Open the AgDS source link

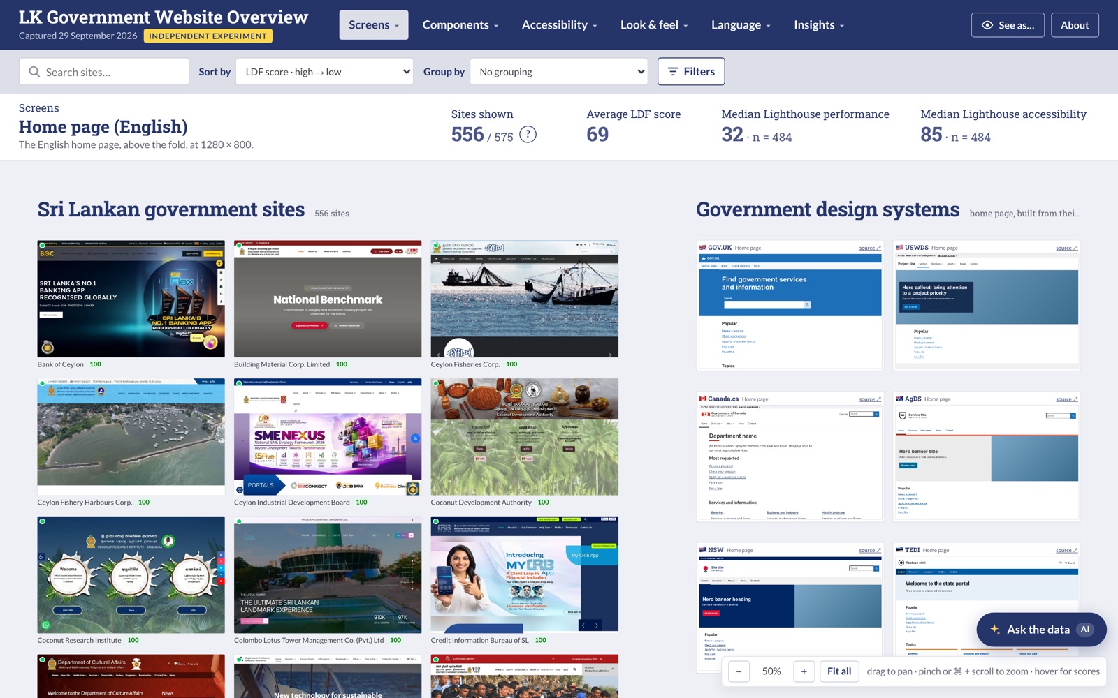point(1067,399)
